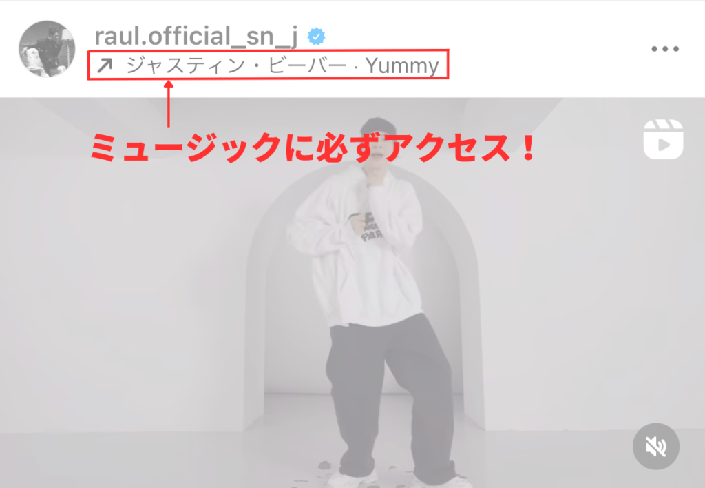
Task: Tap the Reels icon on video
Action: click(x=663, y=139)
